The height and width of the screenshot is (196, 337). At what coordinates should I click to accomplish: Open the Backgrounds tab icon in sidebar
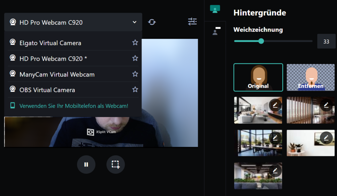pos(215,9)
